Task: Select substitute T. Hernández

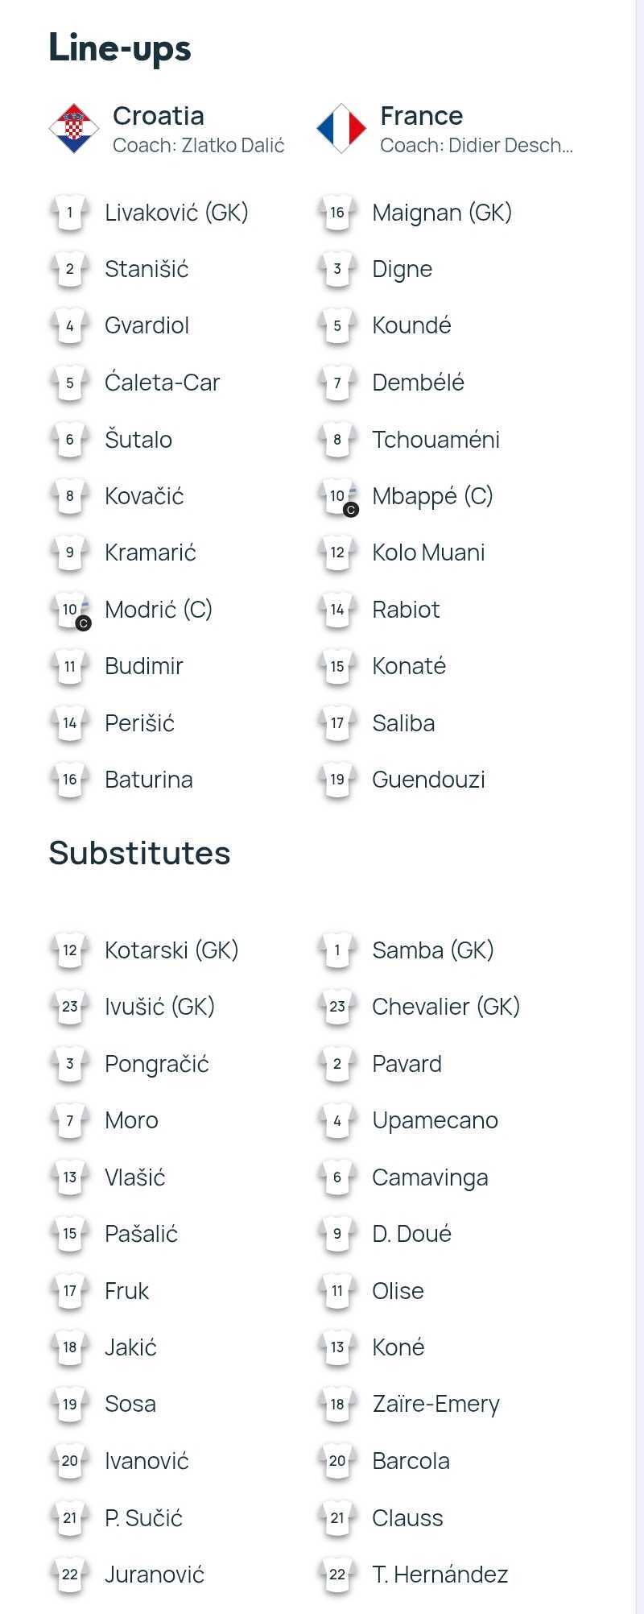Action: point(440,1575)
